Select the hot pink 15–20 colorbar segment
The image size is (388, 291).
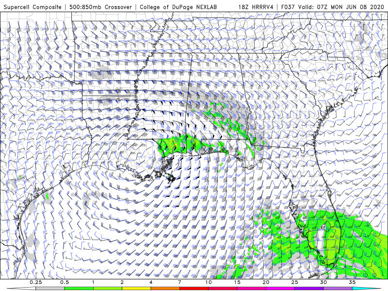(x=251, y=289)
